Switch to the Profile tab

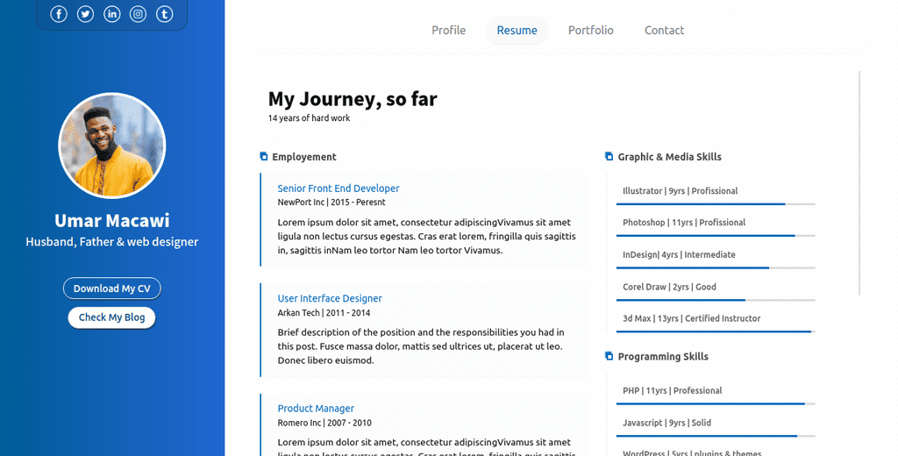(448, 31)
